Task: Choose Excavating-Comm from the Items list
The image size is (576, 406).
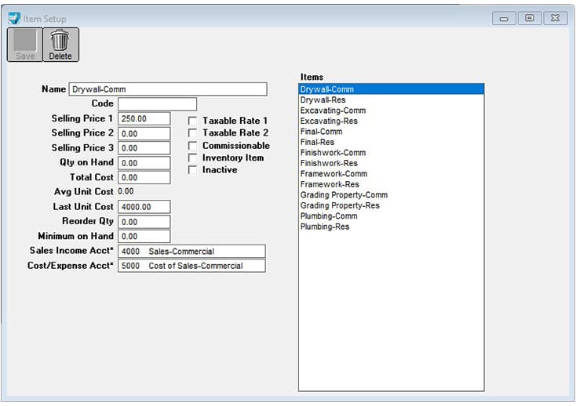Action: click(333, 111)
